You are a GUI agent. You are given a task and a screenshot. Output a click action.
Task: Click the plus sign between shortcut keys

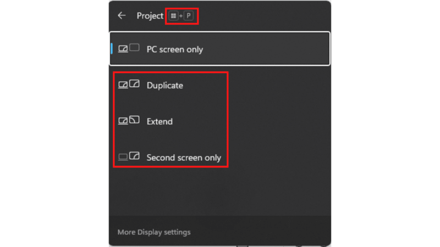[x=181, y=16]
